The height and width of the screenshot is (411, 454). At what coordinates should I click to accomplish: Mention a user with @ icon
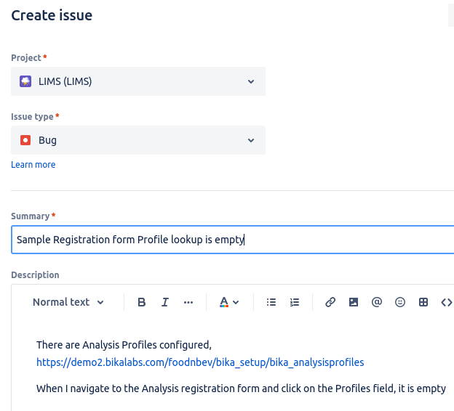[377, 302]
